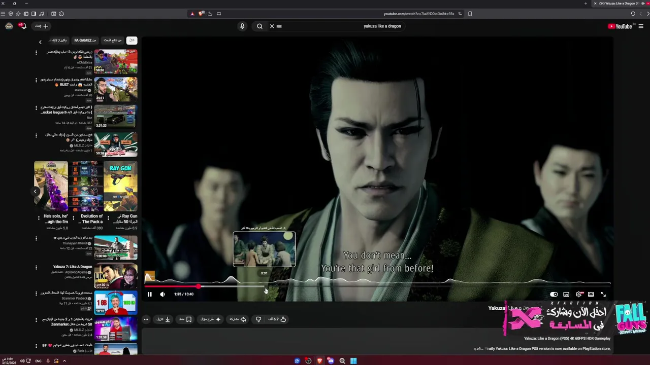Open the on-screen keyboard icon in search

point(279,26)
